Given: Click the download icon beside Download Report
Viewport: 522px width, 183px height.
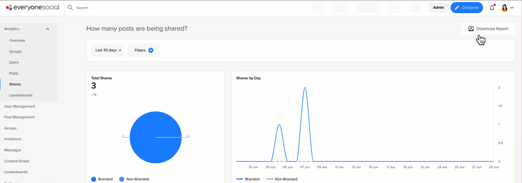Looking at the screenshot, I should [x=471, y=29].
